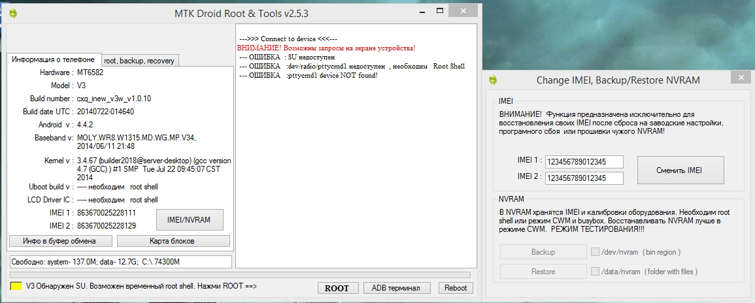Click IMEI 2 value 863670025228129
The image size is (755, 303).
pyautogui.click(x=106, y=225)
